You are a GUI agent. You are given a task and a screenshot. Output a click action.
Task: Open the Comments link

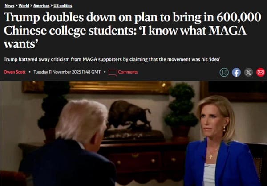(128, 72)
